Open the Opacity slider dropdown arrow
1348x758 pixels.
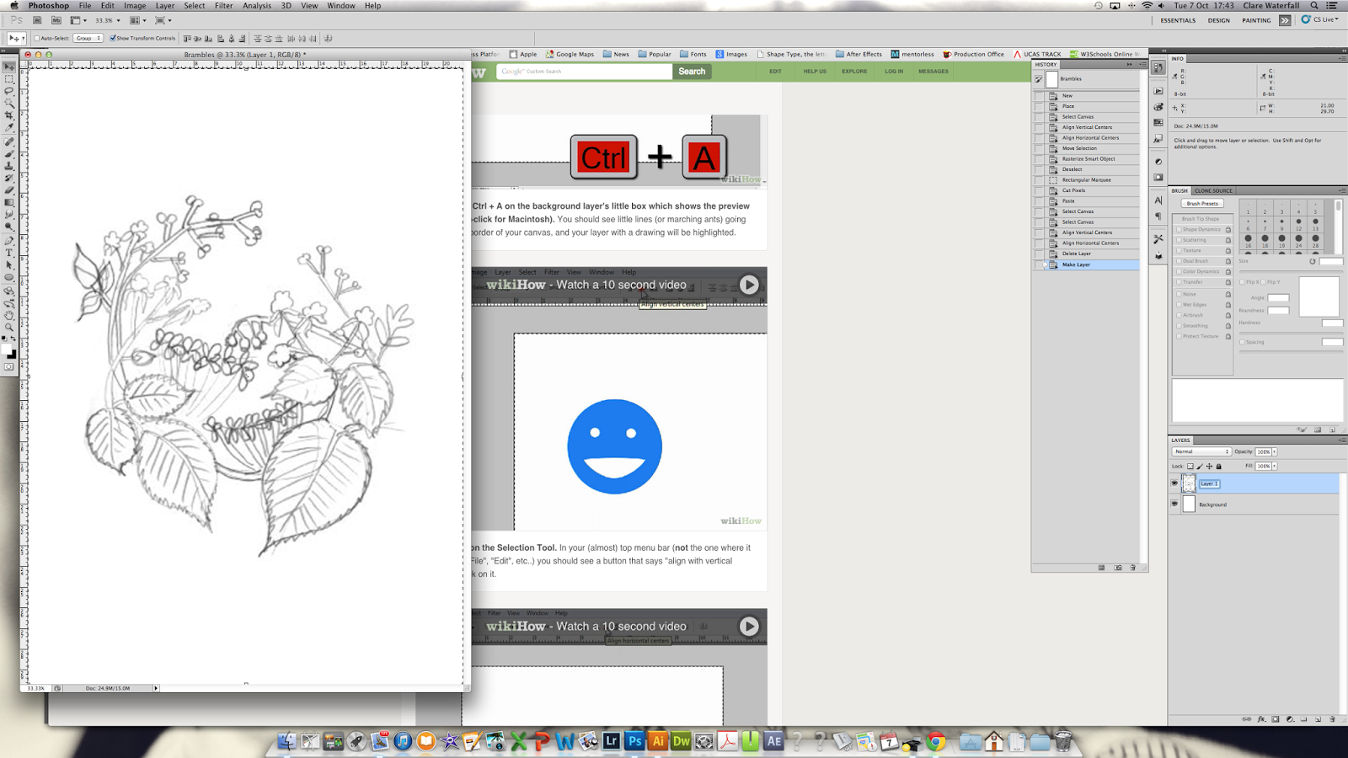1275,451
